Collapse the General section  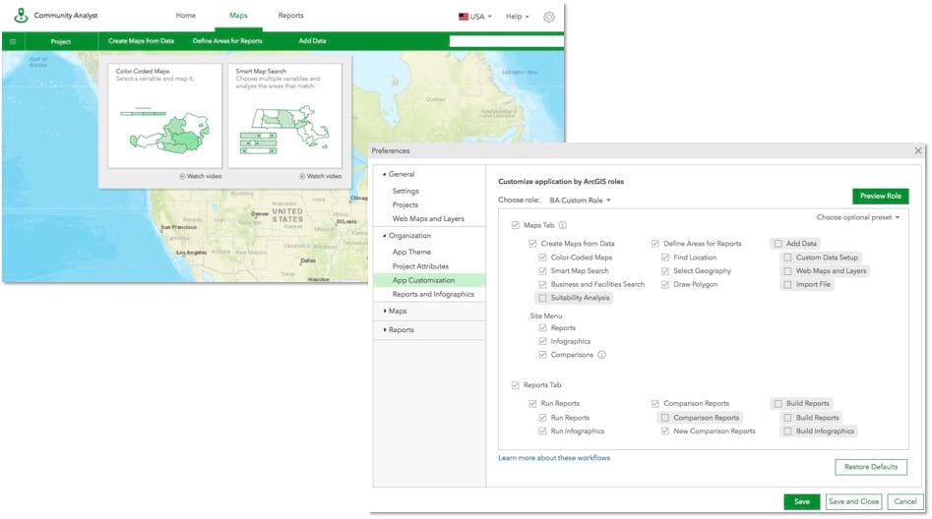(385, 175)
